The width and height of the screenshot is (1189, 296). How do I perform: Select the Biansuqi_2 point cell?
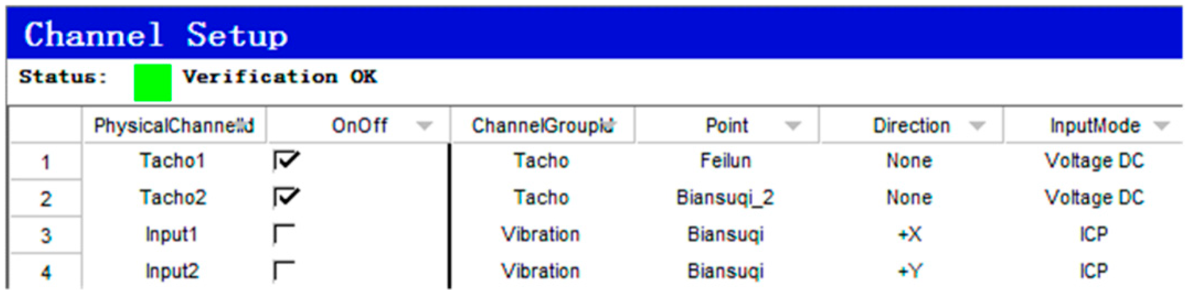tap(725, 197)
